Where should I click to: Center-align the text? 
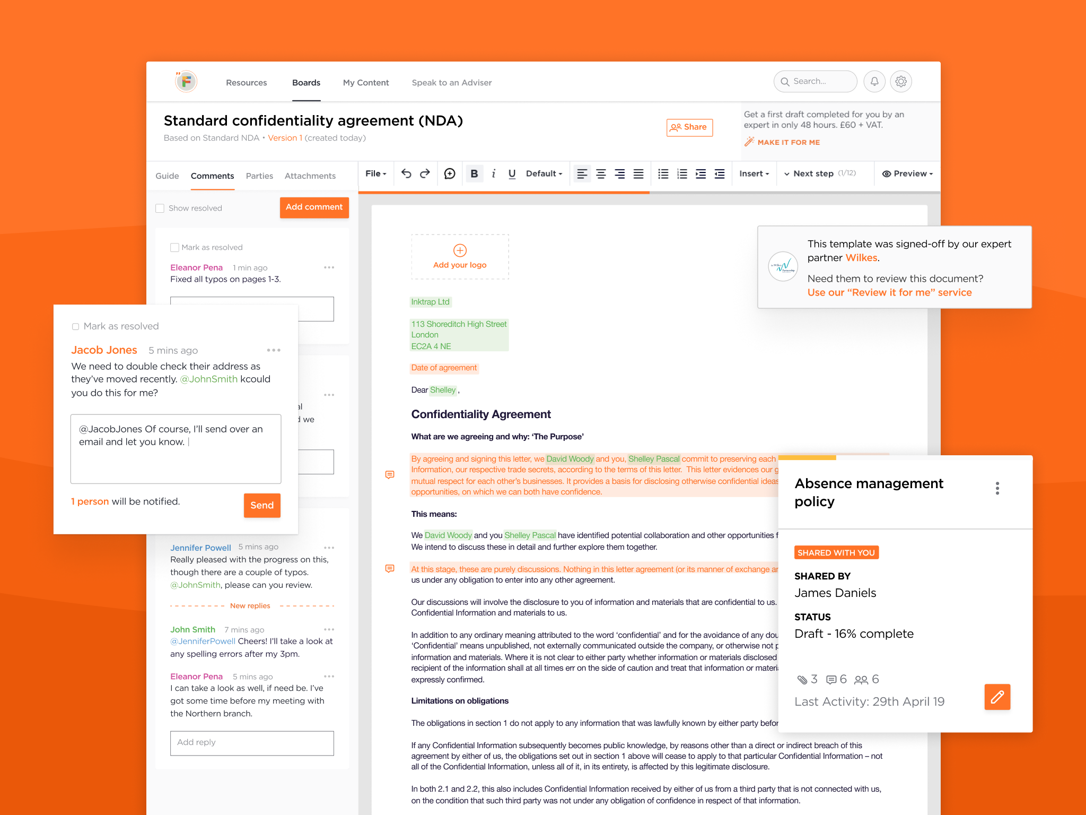pyautogui.click(x=601, y=174)
